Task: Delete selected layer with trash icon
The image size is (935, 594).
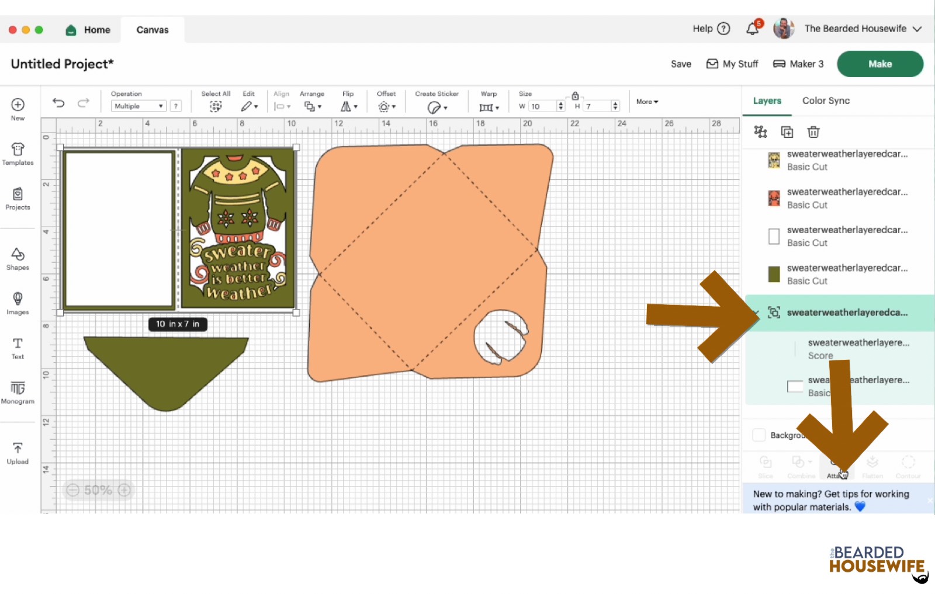Action: (x=813, y=132)
